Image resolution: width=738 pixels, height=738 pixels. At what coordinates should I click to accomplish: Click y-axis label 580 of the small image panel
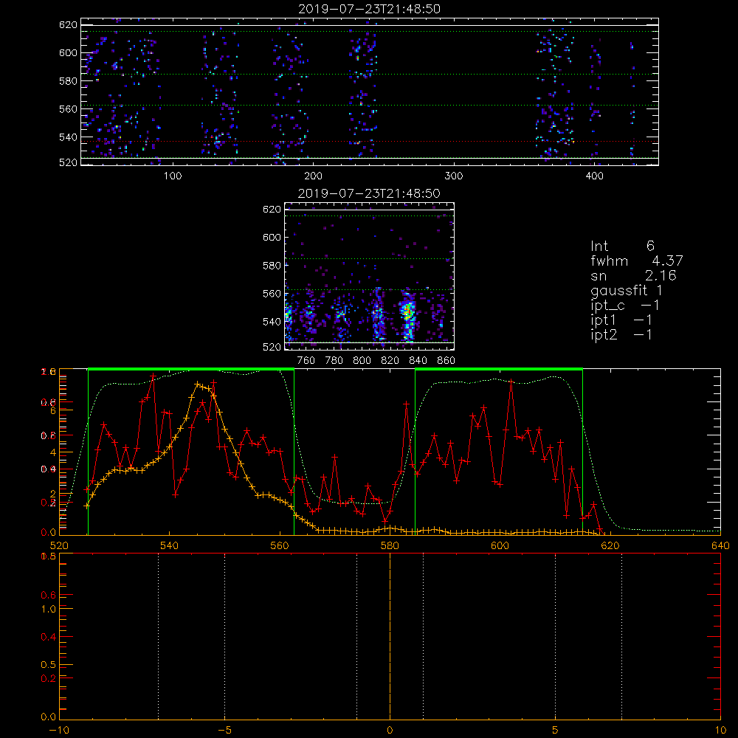pos(272,266)
